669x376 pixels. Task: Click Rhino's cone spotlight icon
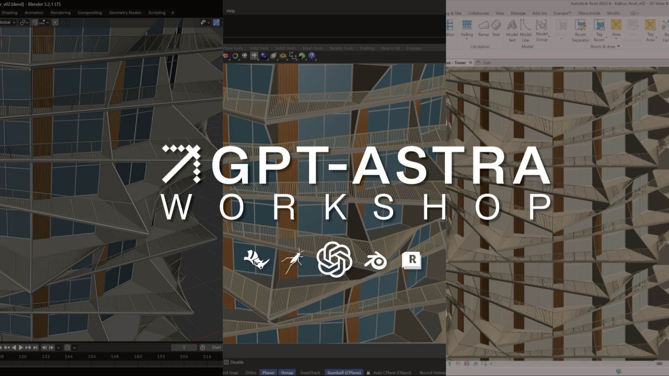(273, 56)
